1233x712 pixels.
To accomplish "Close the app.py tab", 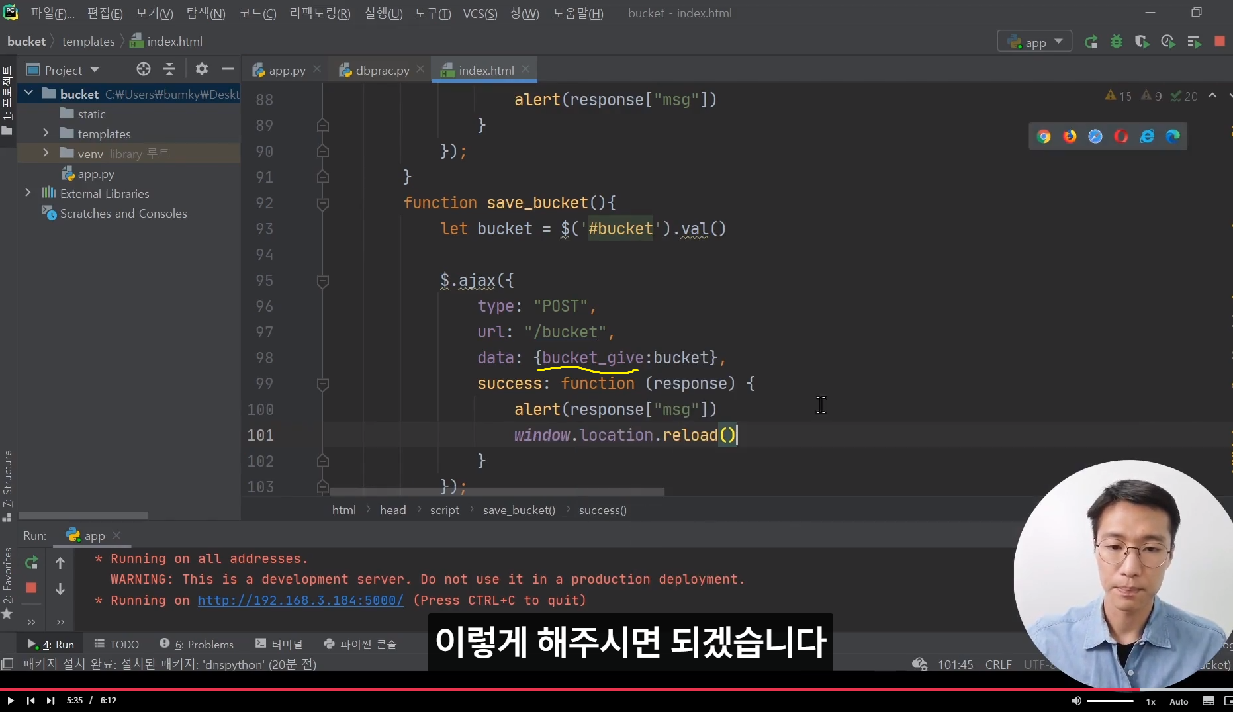I will click(x=317, y=69).
